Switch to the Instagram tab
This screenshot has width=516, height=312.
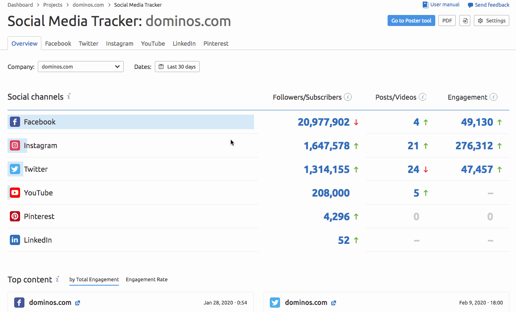120,43
